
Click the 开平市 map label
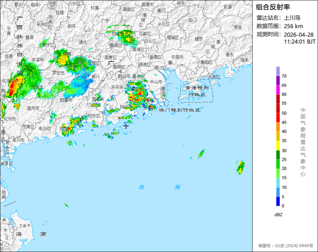pyautogui.click(x=117, y=87)
